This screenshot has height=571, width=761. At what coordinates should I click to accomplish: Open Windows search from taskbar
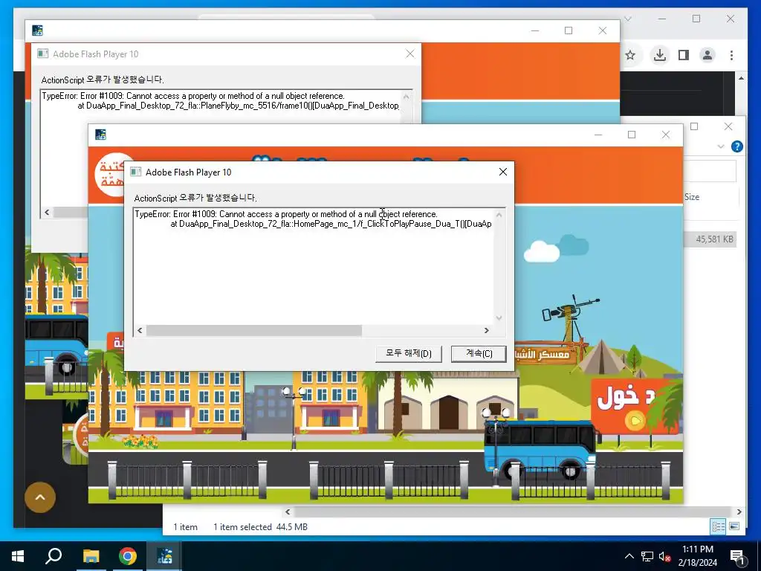click(54, 556)
